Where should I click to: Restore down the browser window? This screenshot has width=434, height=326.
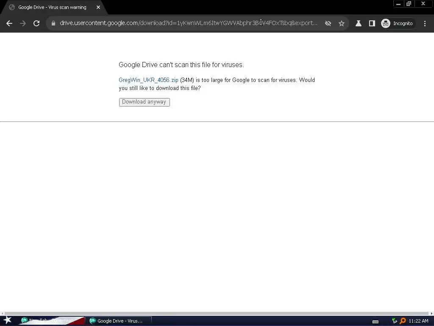(x=409, y=4)
